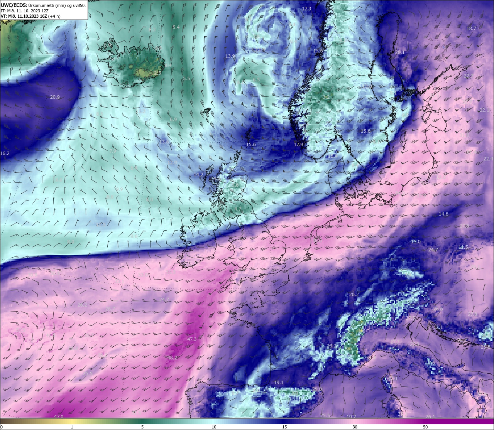Viewport: 494px width, 430px height.
Task: Click the map value '13.9' in Norwegian Sea
Action: (x=230, y=56)
